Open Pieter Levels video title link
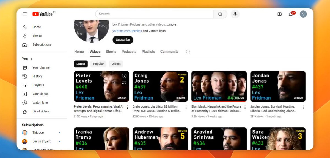The image size is (330, 158). 99,109
